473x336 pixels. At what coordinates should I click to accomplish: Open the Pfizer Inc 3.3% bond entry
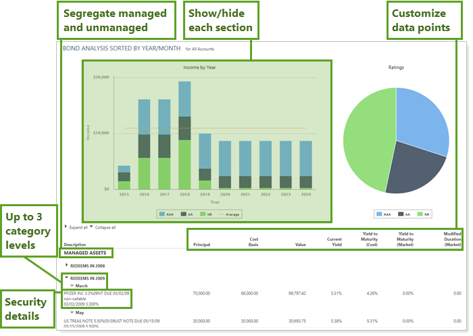coord(97,293)
